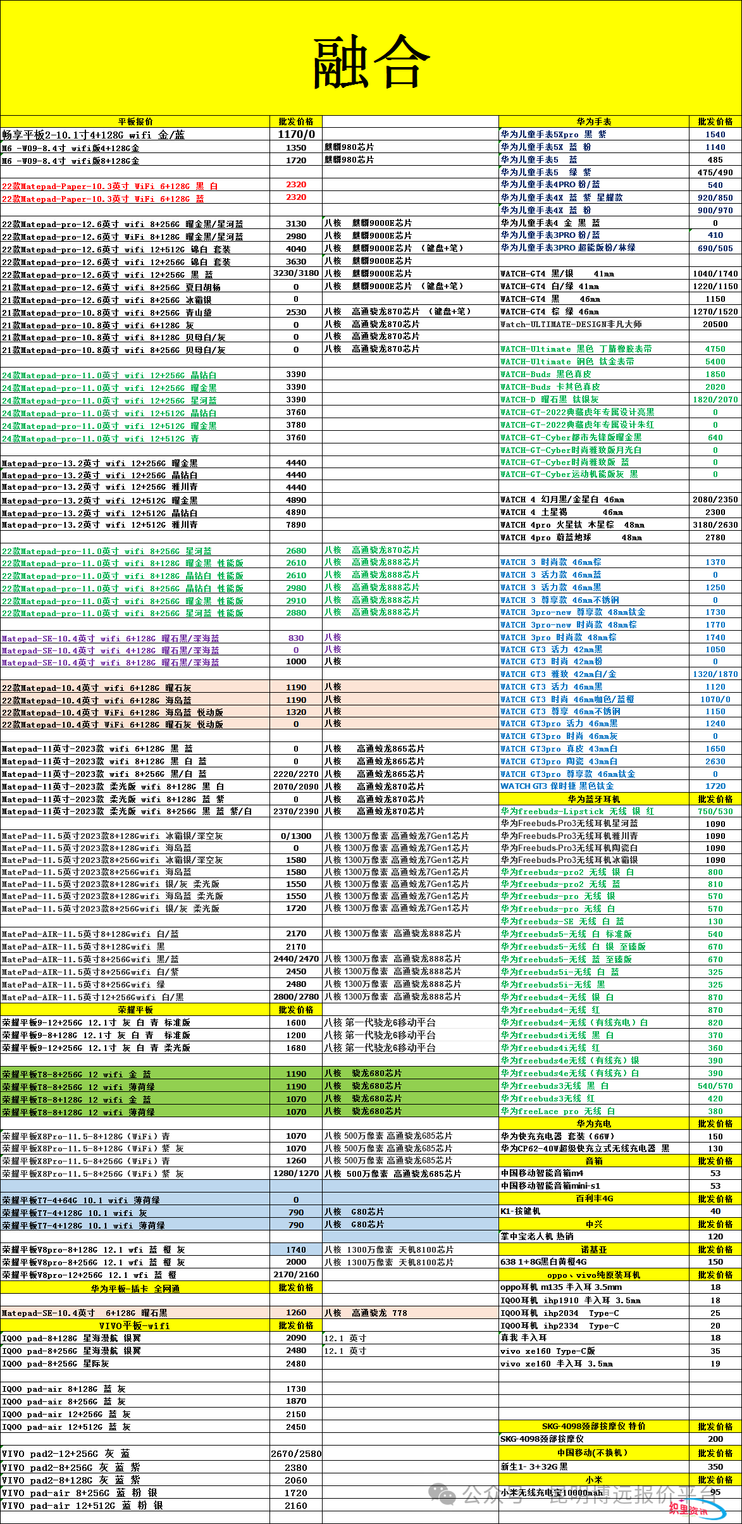The image size is (742, 1524).
Task: Select the 平板报价 header cell
Action: [x=135, y=121]
